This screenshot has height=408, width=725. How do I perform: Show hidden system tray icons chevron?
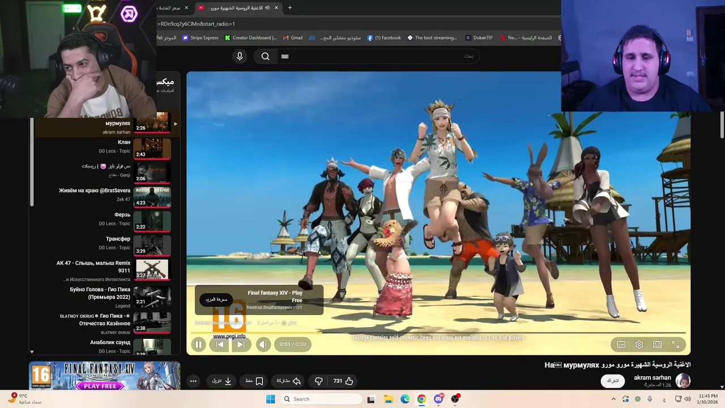[613, 399]
